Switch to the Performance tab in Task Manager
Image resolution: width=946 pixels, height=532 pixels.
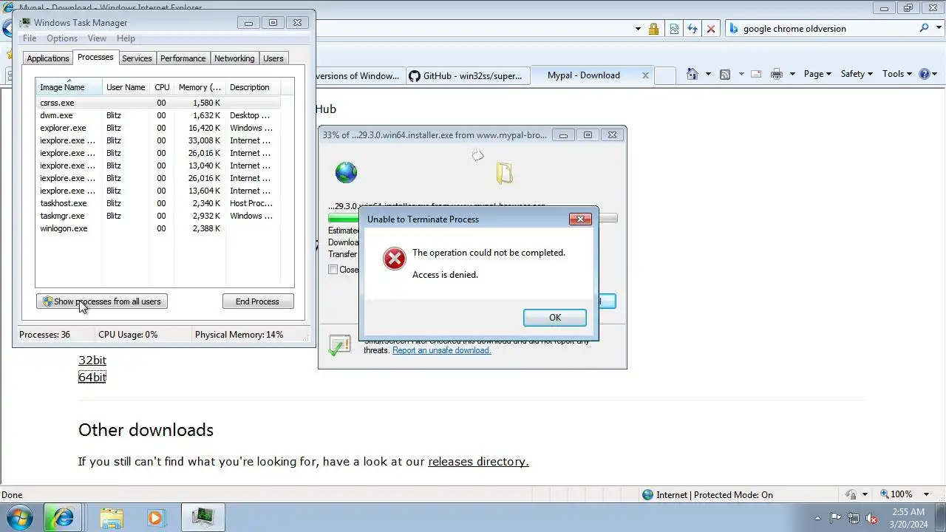pyautogui.click(x=183, y=58)
